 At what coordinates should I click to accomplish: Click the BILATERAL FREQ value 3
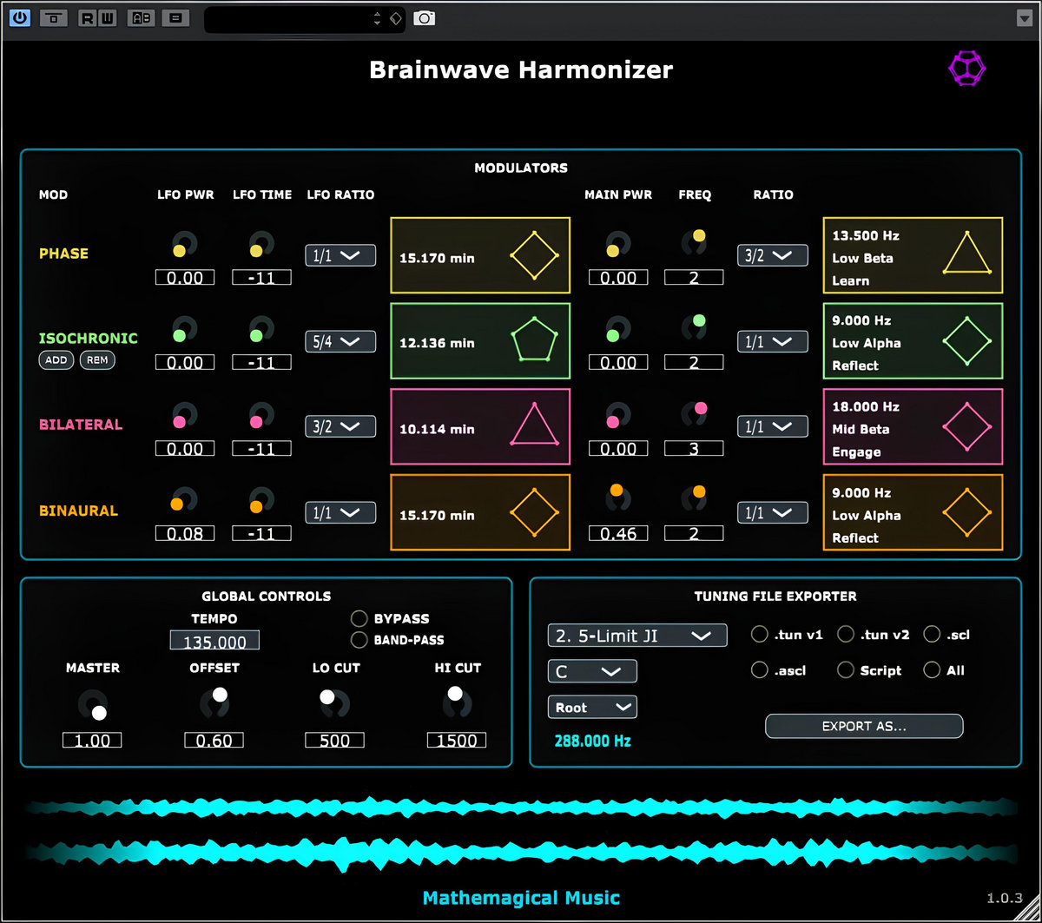(x=694, y=448)
